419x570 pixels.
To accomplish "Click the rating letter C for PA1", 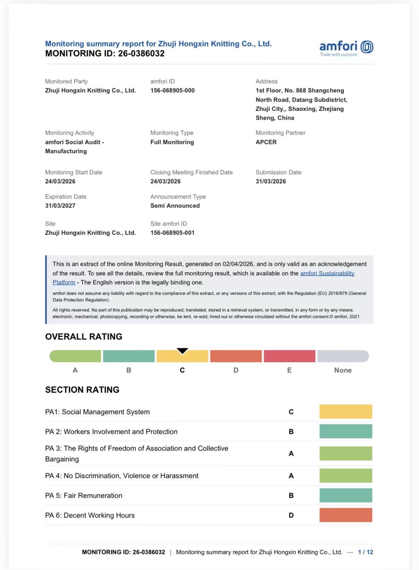I will click(291, 412).
